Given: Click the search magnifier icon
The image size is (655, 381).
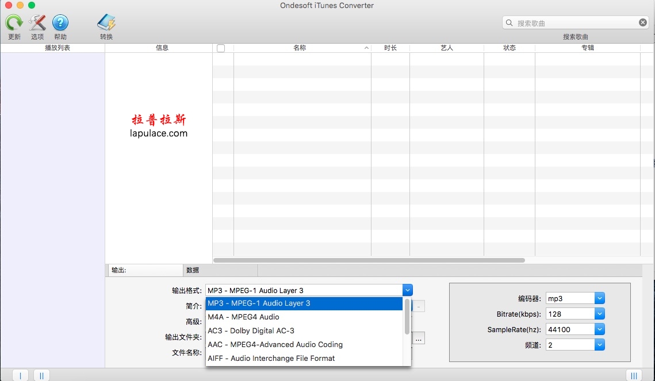Looking at the screenshot, I should [509, 22].
